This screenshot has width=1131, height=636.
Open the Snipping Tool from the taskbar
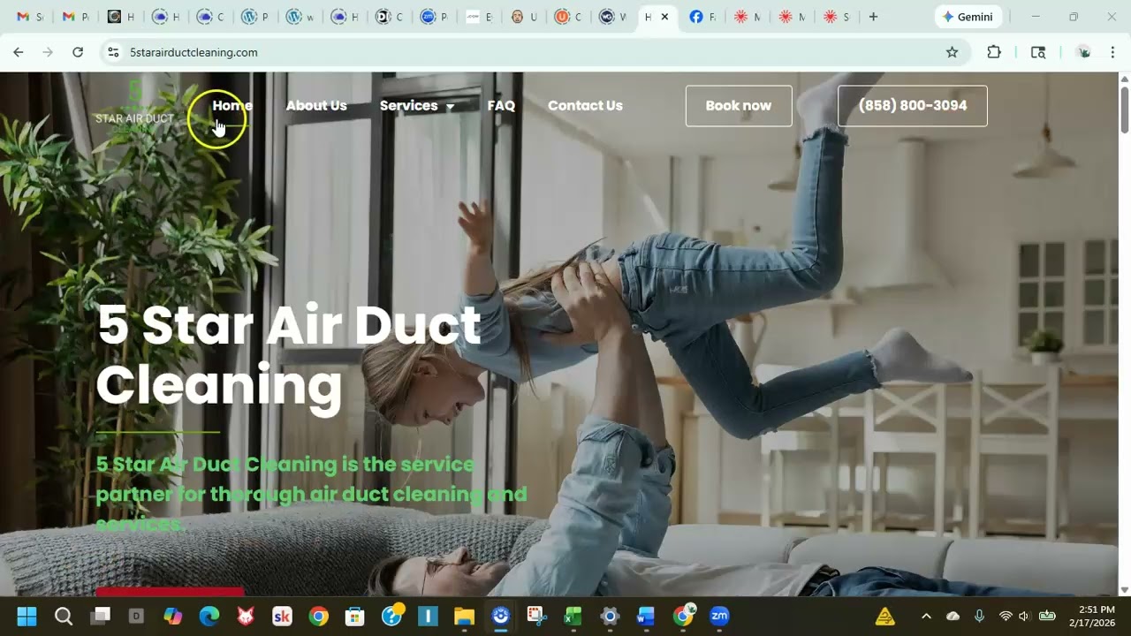coord(536,616)
